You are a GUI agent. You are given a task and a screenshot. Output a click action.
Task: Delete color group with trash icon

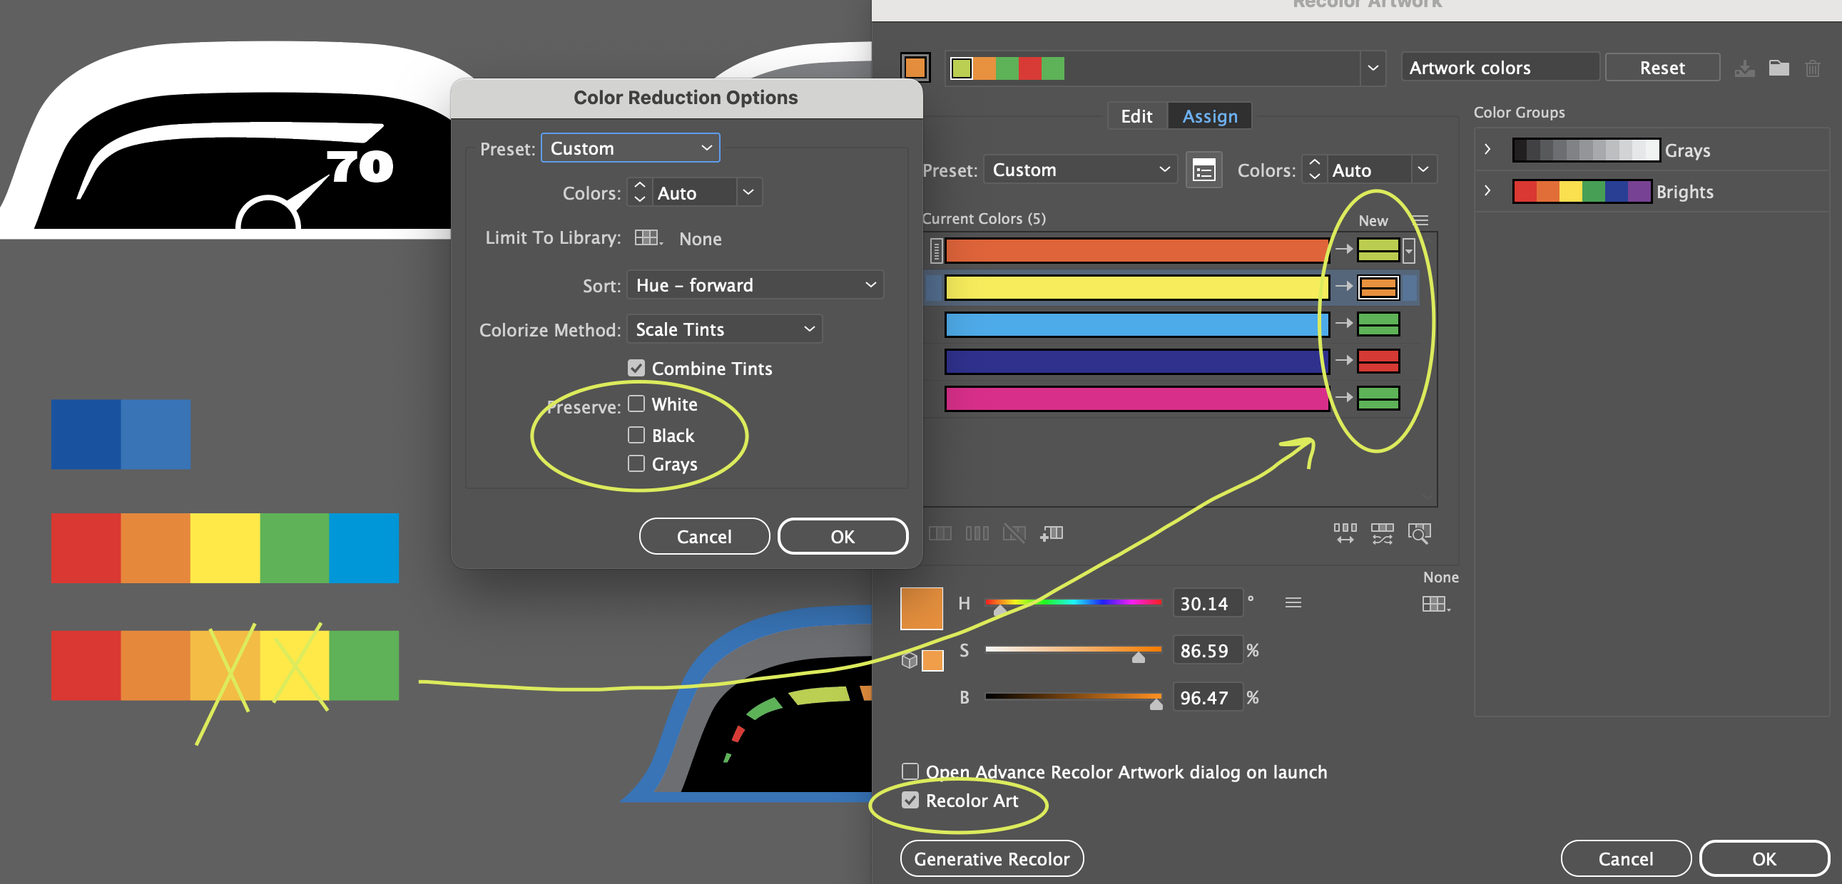[x=1813, y=68]
